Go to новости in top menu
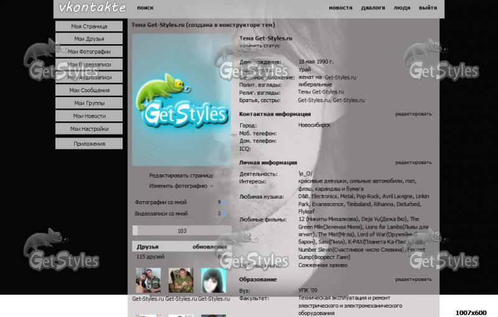This screenshot has height=317, width=498. (341, 7)
